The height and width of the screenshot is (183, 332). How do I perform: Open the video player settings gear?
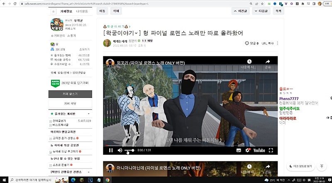click(248, 150)
